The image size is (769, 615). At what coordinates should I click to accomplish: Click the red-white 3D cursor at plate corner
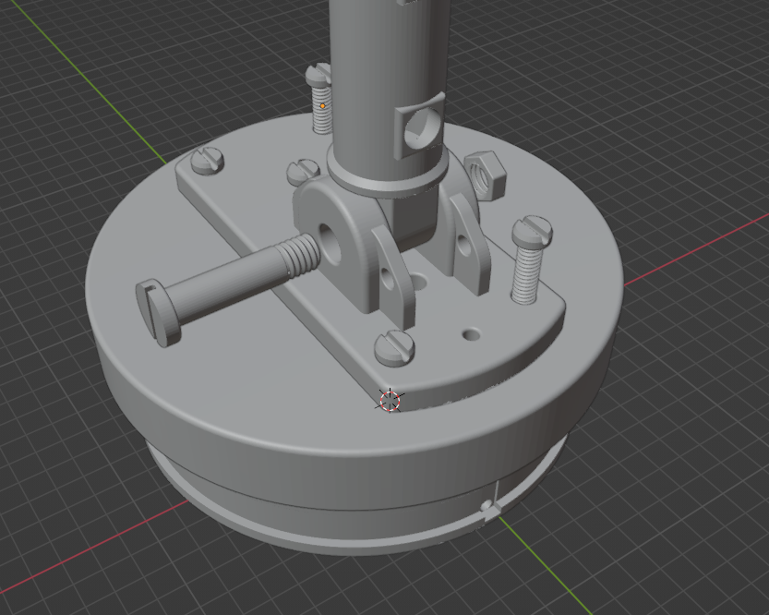pos(391,401)
